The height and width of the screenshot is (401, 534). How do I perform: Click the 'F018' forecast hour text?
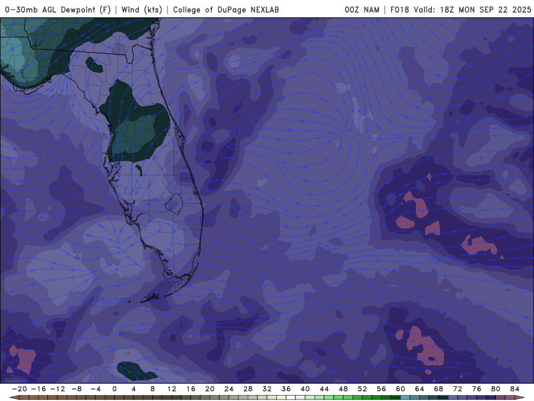399,9
